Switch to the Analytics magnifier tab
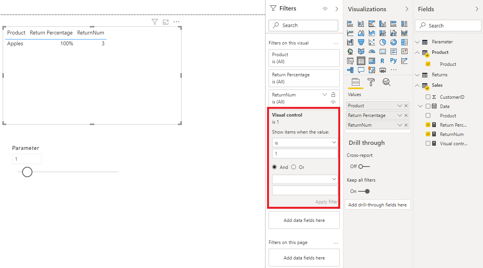The image size is (483, 268). (x=386, y=82)
